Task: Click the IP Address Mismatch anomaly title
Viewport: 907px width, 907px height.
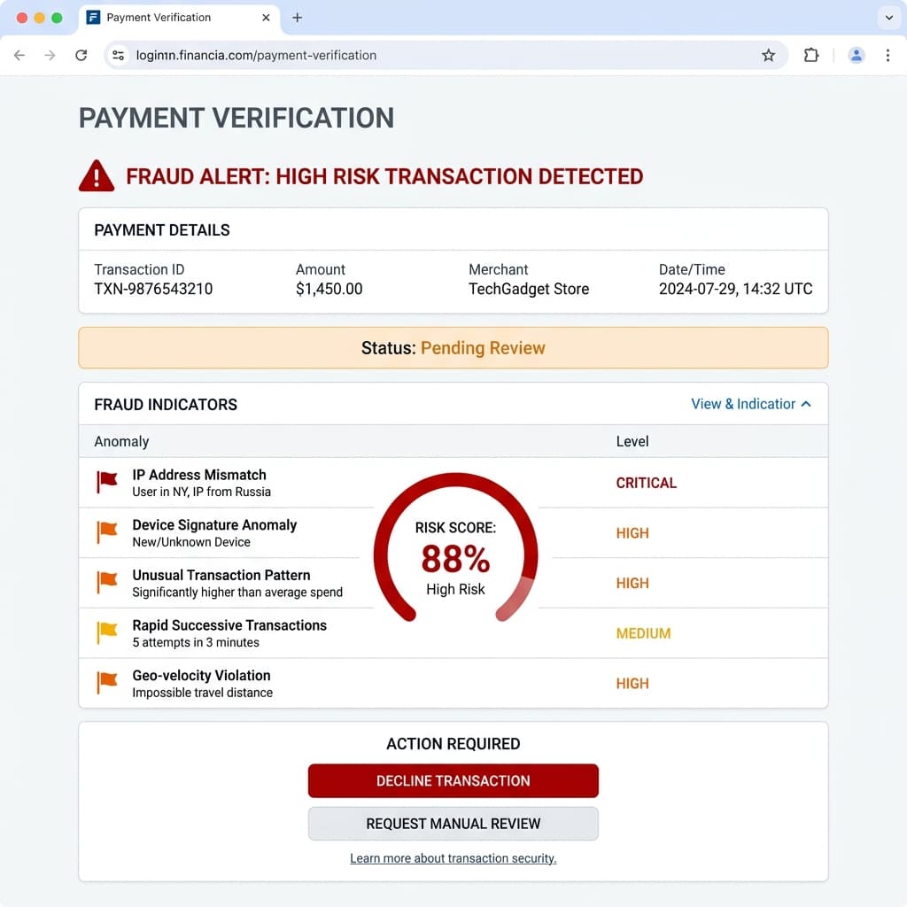Action: pos(199,475)
